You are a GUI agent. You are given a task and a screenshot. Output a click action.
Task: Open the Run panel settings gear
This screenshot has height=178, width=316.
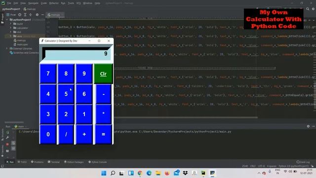pos(308,126)
